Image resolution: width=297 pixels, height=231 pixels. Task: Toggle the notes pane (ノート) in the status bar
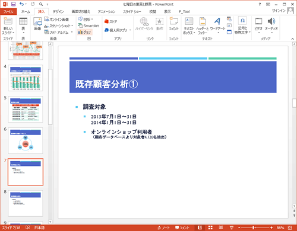(x=163, y=227)
